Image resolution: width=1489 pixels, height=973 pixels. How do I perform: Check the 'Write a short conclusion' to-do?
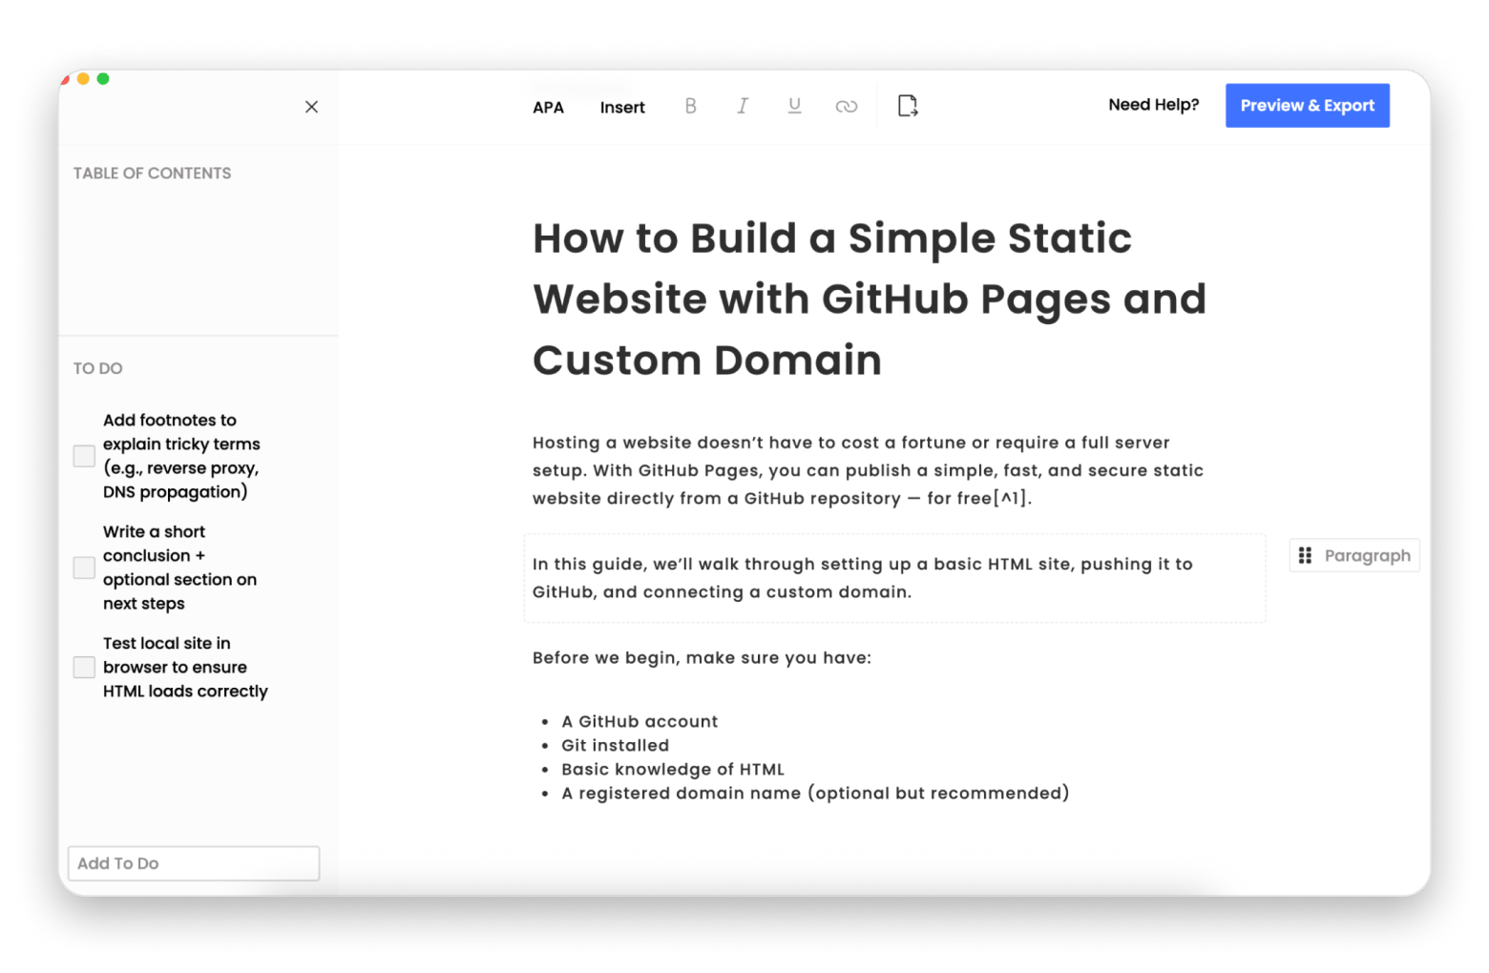(x=84, y=568)
